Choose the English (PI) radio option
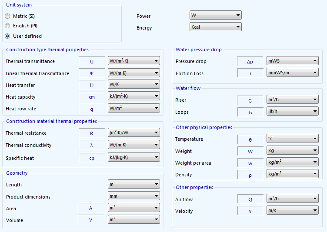Image resolution: width=327 pixels, height=232 pixels. [7, 26]
